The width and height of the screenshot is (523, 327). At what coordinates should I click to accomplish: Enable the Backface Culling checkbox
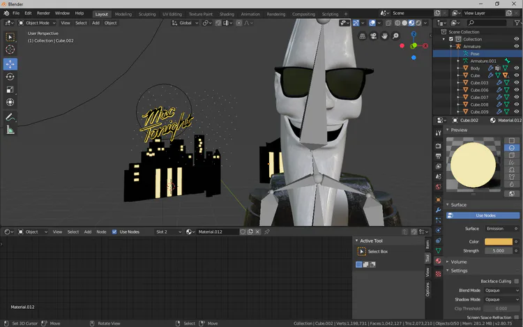point(516,281)
